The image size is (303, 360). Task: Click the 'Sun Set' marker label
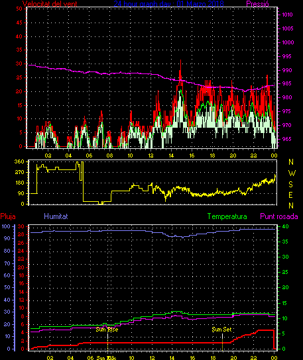coord(221,330)
